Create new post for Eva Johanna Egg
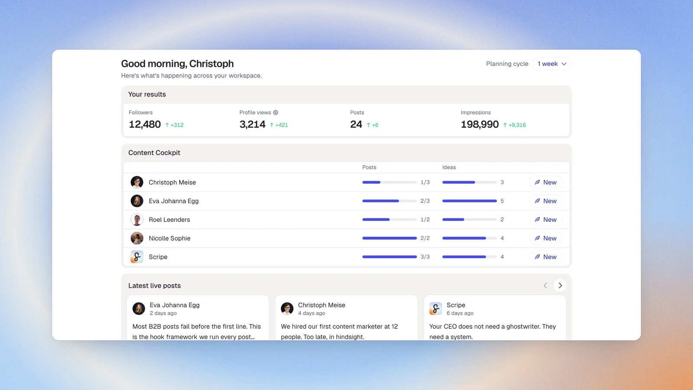 pyautogui.click(x=546, y=201)
